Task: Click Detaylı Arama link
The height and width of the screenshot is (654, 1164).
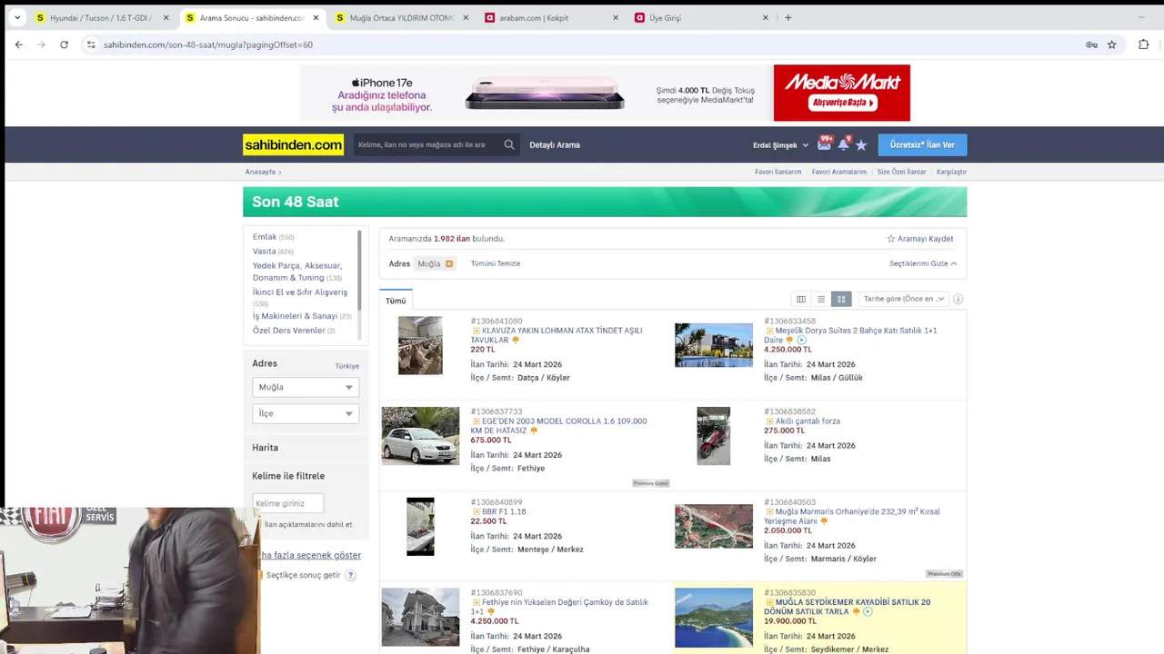Action: coord(555,144)
